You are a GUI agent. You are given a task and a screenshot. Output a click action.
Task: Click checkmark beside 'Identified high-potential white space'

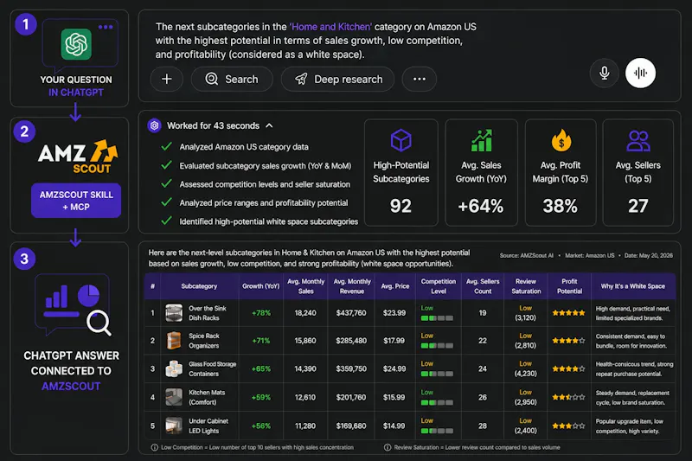tap(166, 221)
